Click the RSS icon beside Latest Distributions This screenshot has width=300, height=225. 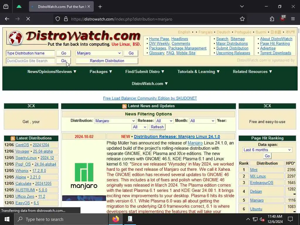pyautogui.click(x=13, y=139)
